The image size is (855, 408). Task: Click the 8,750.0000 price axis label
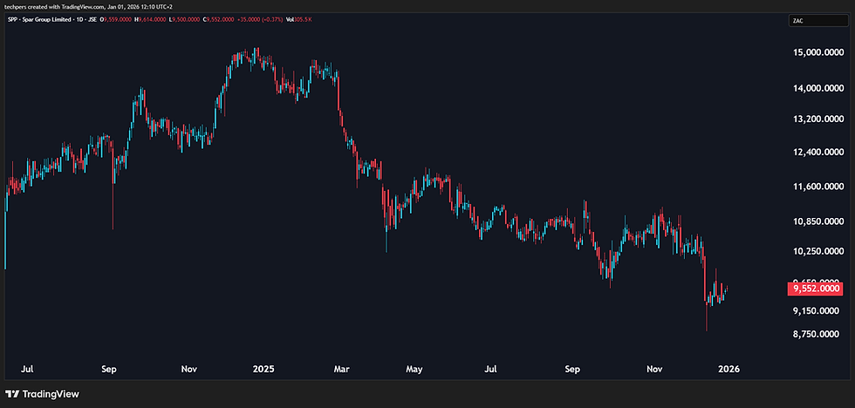[816, 334]
